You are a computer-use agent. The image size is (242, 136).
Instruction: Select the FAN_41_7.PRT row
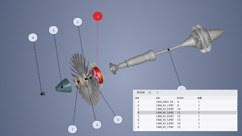(186, 127)
